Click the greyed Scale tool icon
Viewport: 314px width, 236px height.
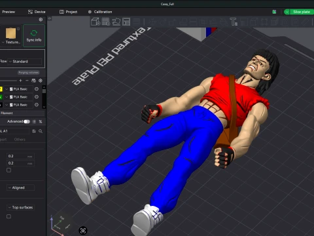(x=173, y=22)
